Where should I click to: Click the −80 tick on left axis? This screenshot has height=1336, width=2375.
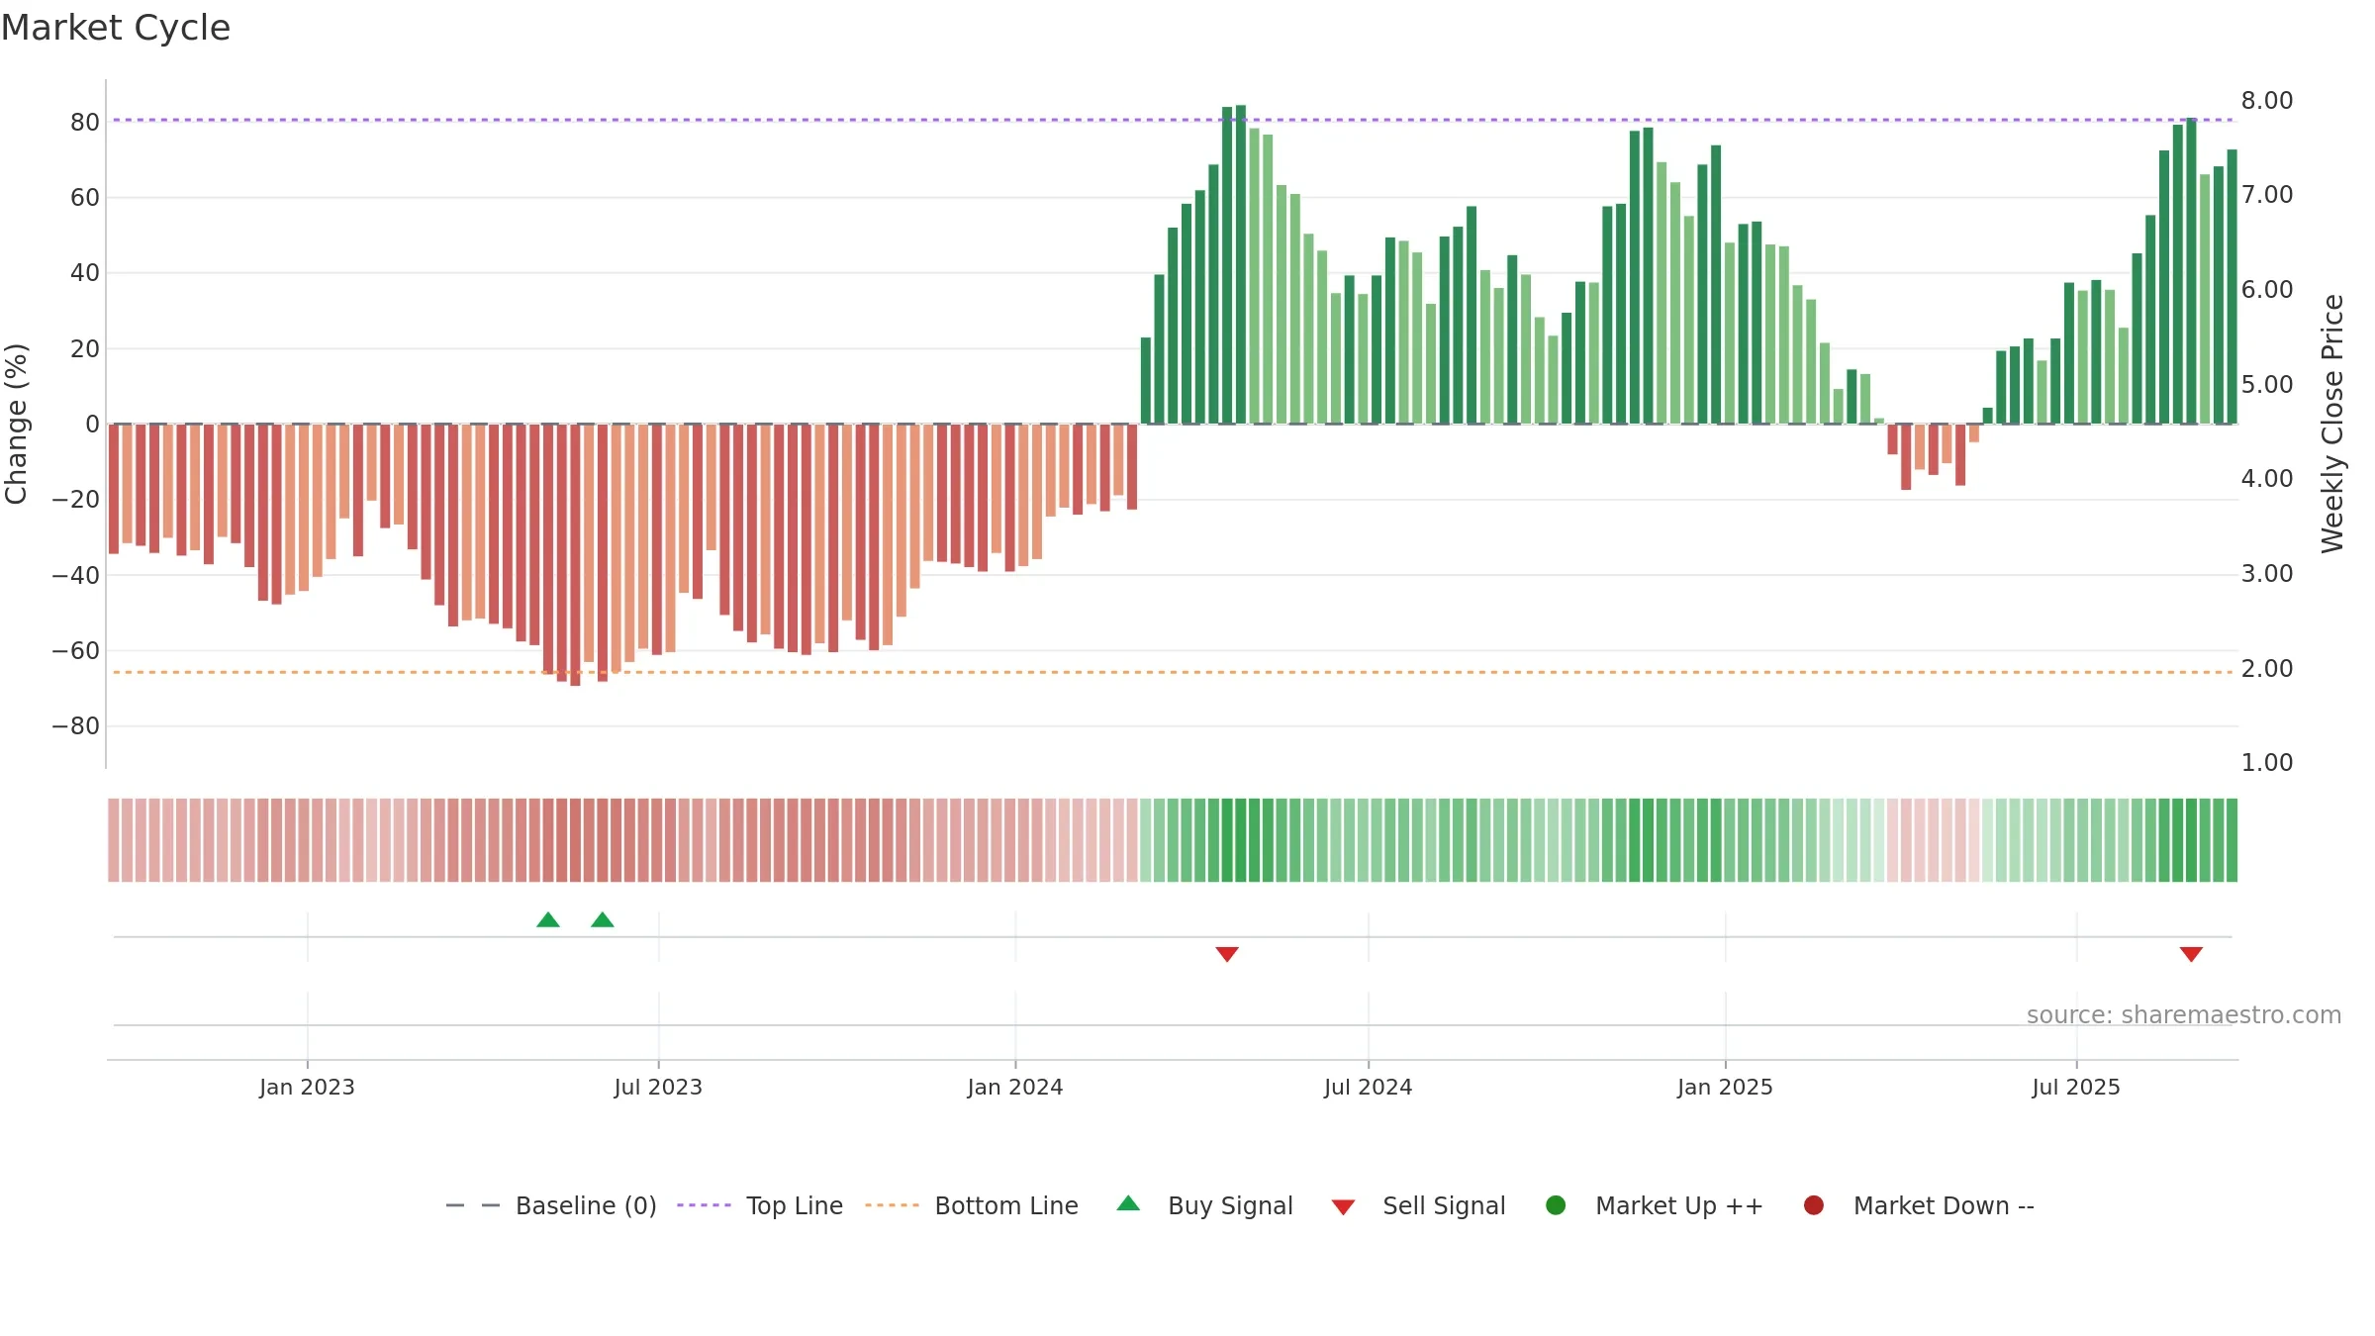(76, 726)
